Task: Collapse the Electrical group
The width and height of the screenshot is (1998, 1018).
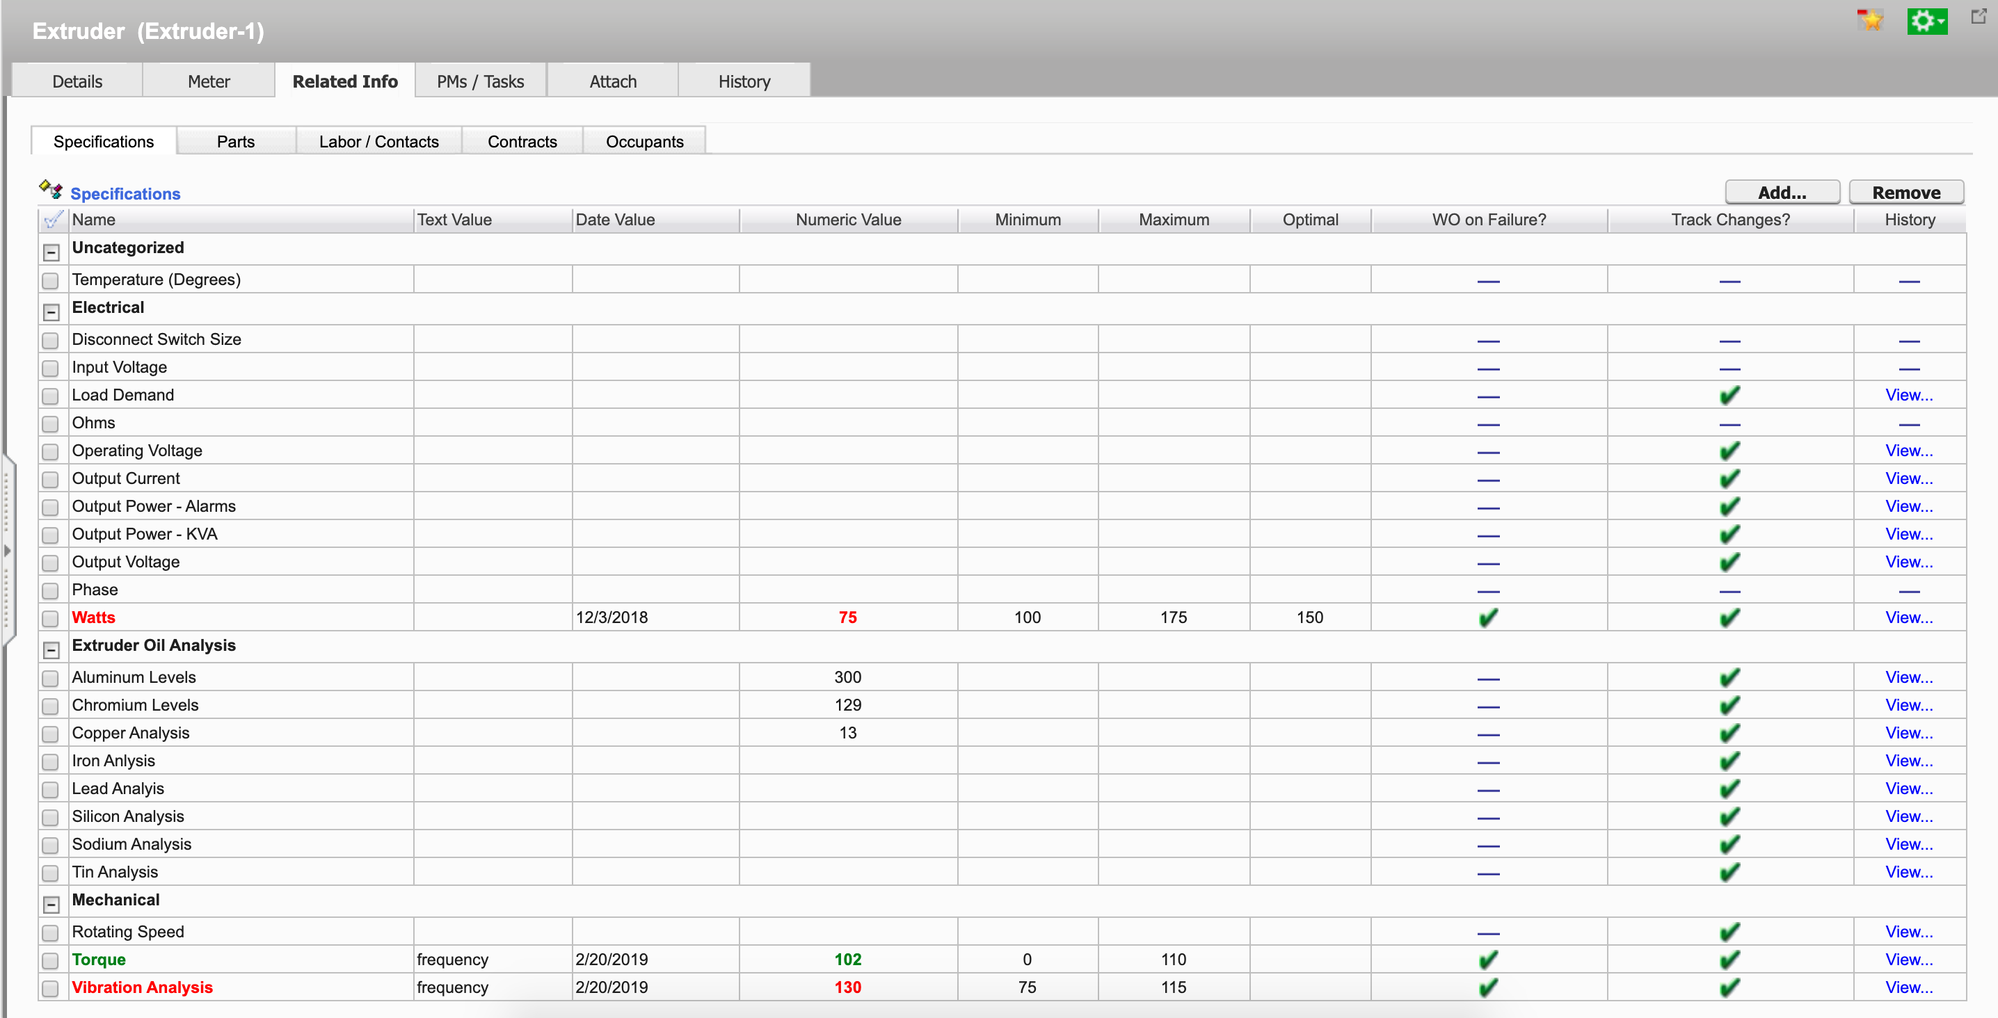Action: pos(51,312)
